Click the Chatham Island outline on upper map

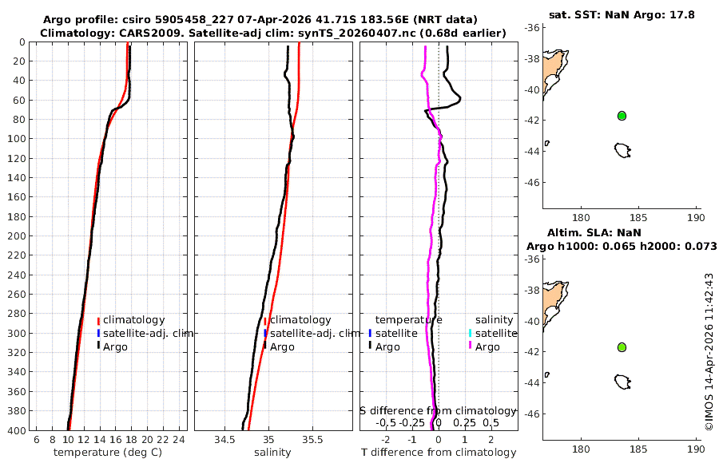(x=622, y=150)
